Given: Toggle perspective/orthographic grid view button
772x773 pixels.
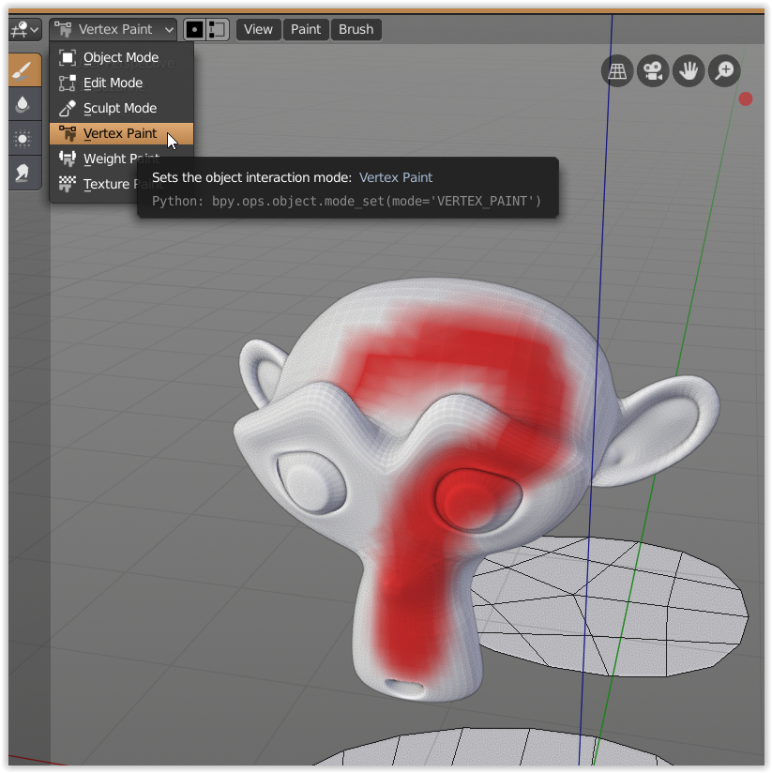Looking at the screenshot, I should coord(617,71).
